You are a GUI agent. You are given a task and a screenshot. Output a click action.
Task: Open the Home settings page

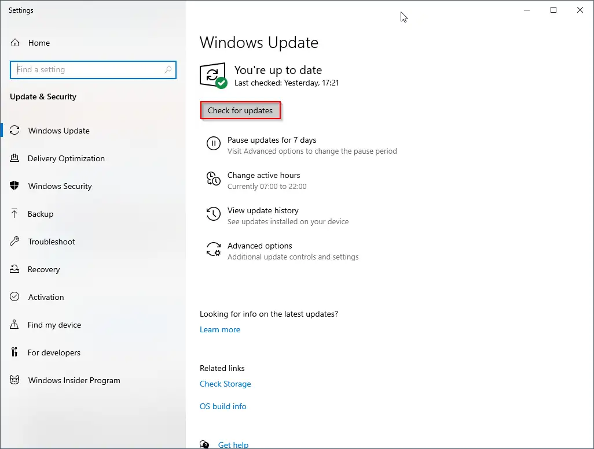click(39, 43)
